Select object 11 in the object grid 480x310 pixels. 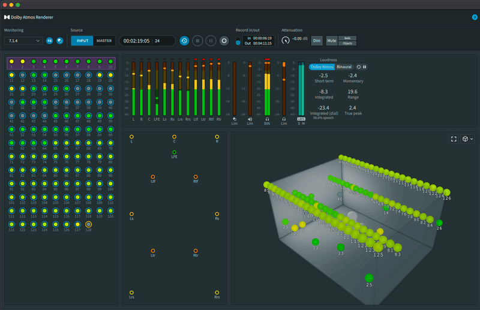(x=11, y=75)
